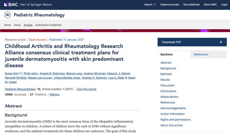
Task: Jump to the Abstract section link
Action: pos(166,63)
